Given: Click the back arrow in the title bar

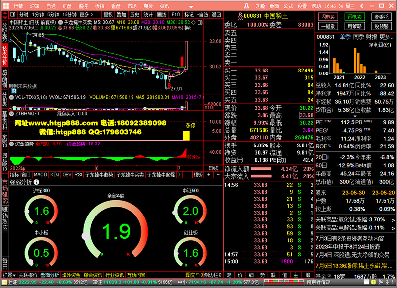Looking at the screenshot, I should pyautogui.click(x=362, y=6).
